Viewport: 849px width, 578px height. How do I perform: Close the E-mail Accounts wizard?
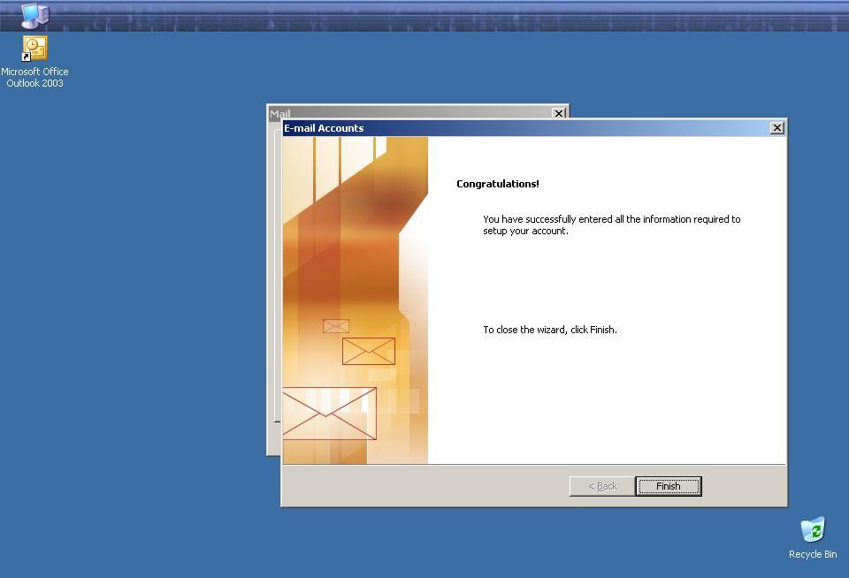click(777, 128)
